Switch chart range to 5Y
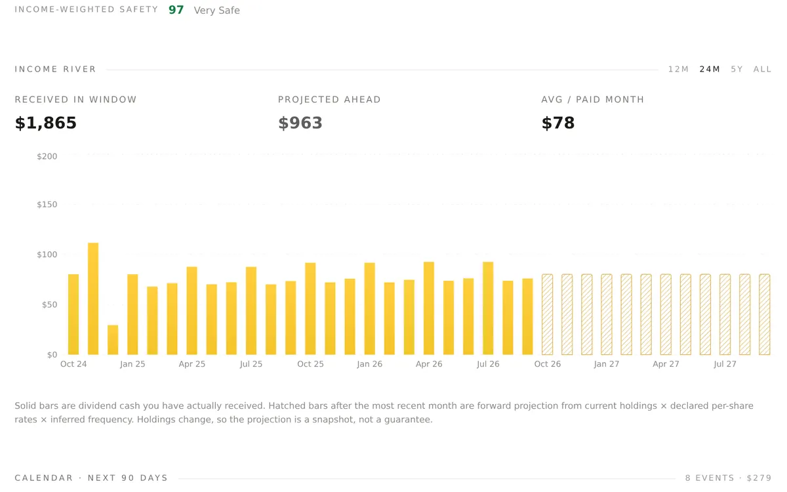The width and height of the screenshot is (787, 492). pos(737,69)
